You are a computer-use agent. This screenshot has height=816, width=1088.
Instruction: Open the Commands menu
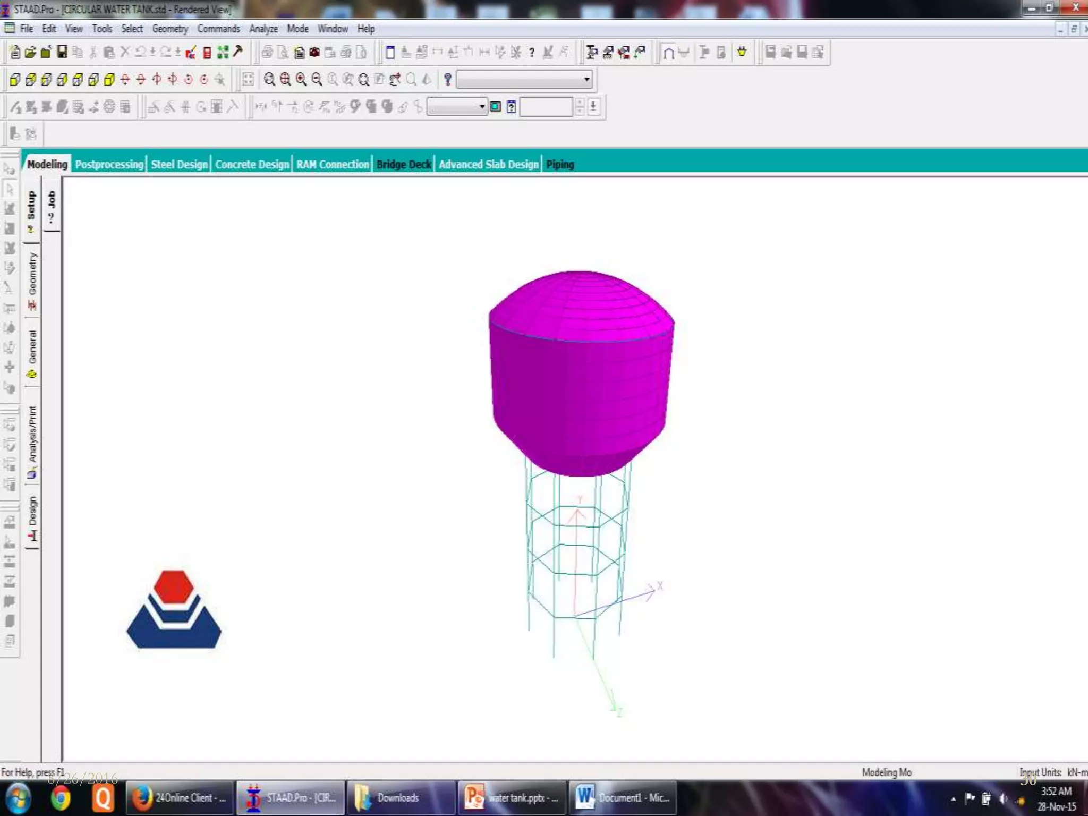(x=218, y=29)
